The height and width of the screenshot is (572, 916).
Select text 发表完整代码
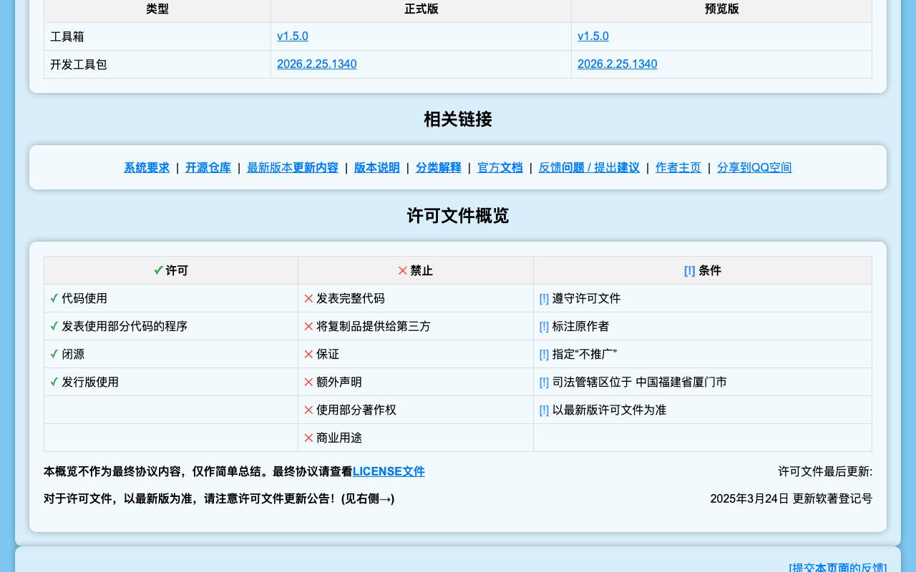click(351, 299)
